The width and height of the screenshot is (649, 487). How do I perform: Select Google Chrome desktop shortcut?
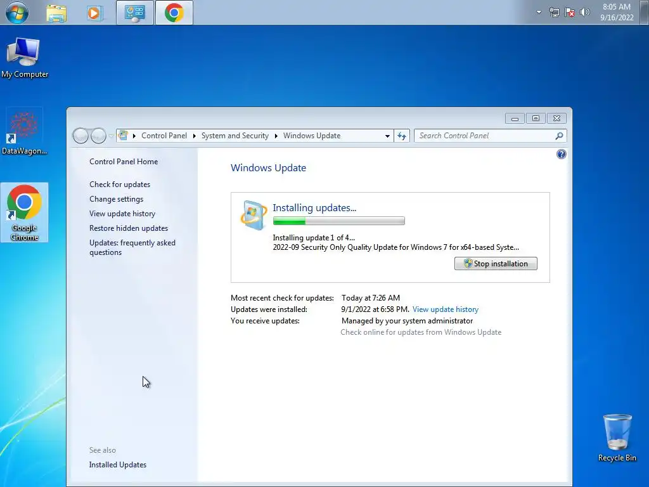pos(24,212)
